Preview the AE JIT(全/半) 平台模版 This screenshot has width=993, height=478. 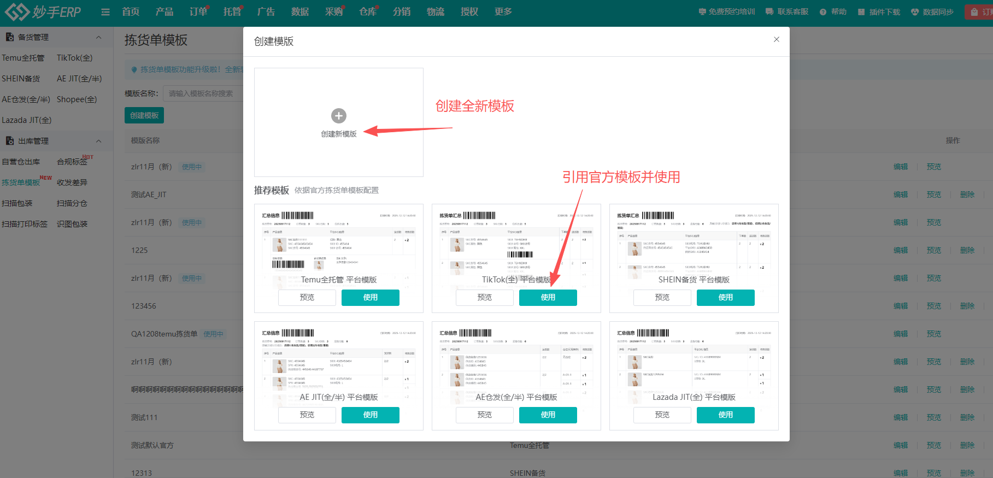[x=307, y=415]
